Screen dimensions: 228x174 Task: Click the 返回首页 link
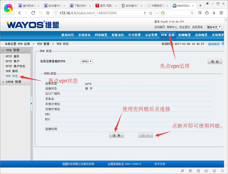214,44
